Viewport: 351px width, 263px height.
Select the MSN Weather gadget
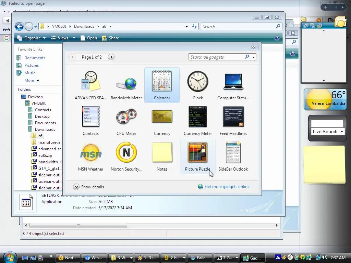point(90,156)
